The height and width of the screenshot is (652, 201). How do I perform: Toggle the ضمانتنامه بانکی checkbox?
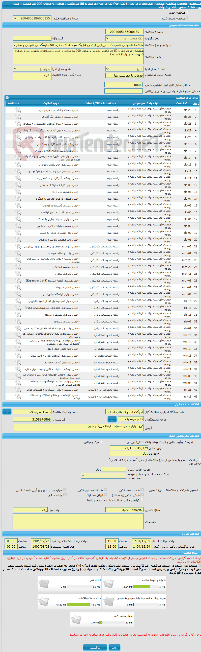(142, 490)
